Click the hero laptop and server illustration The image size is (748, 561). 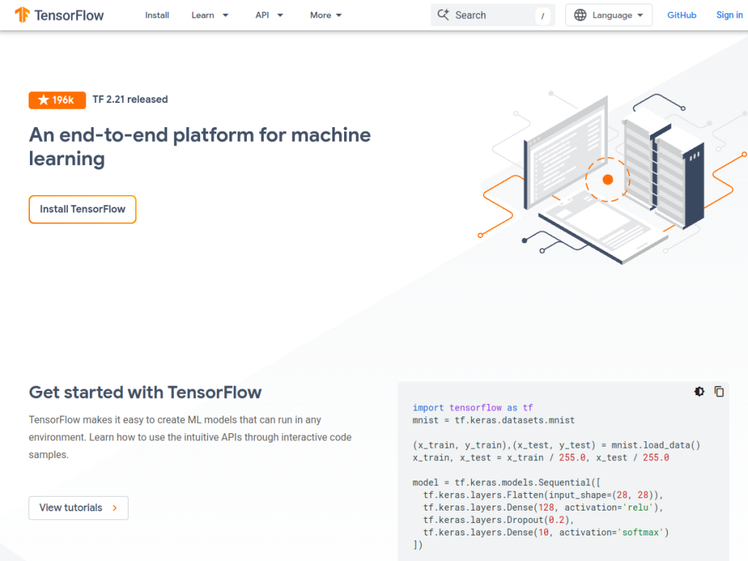tap(613, 178)
